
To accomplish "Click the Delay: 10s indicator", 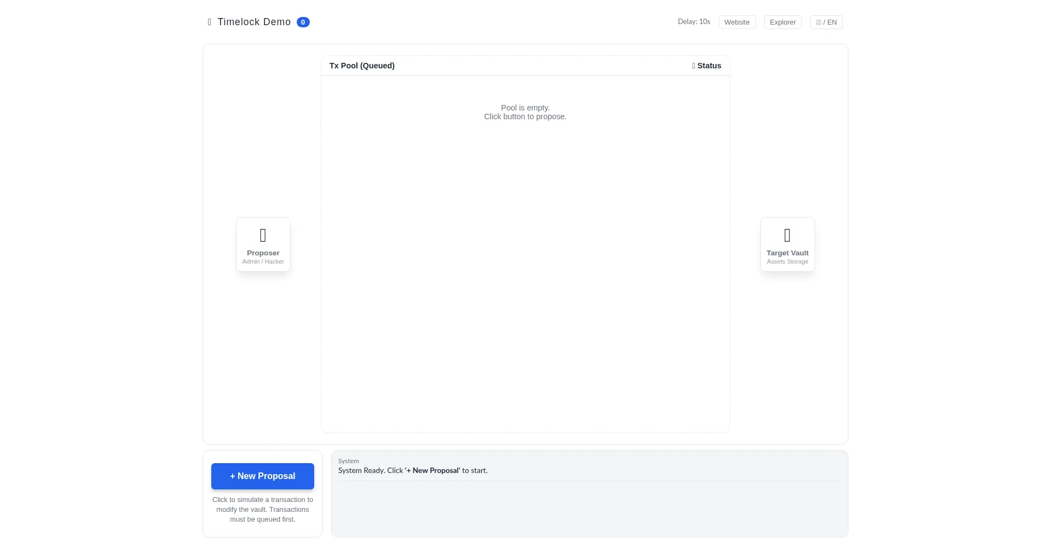I will [x=694, y=22].
